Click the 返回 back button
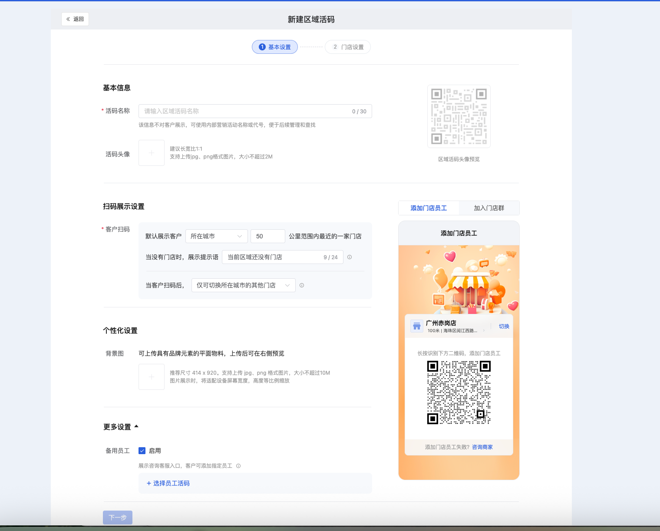 [x=75, y=19]
